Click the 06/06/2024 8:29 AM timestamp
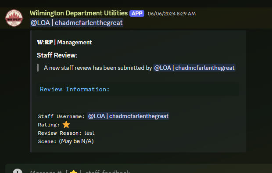 [172, 14]
